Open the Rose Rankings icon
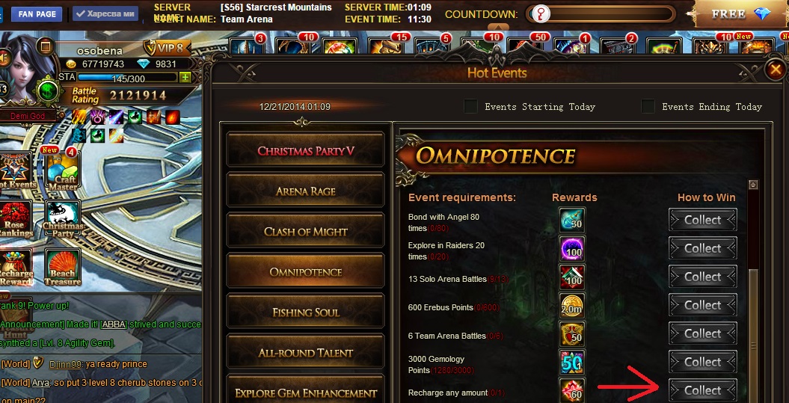Image resolution: width=789 pixels, height=403 pixels. pos(16,220)
